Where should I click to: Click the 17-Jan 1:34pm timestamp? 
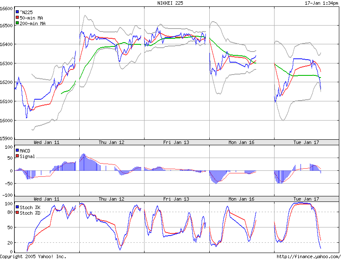(321, 3)
